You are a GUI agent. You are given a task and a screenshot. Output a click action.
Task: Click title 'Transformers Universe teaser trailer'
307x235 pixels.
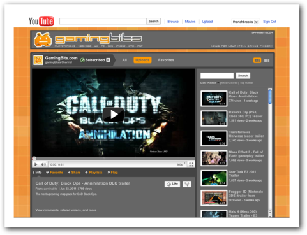click(246, 134)
